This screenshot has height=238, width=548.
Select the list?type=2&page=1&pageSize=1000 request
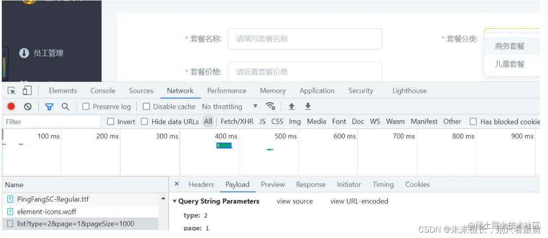click(80, 224)
